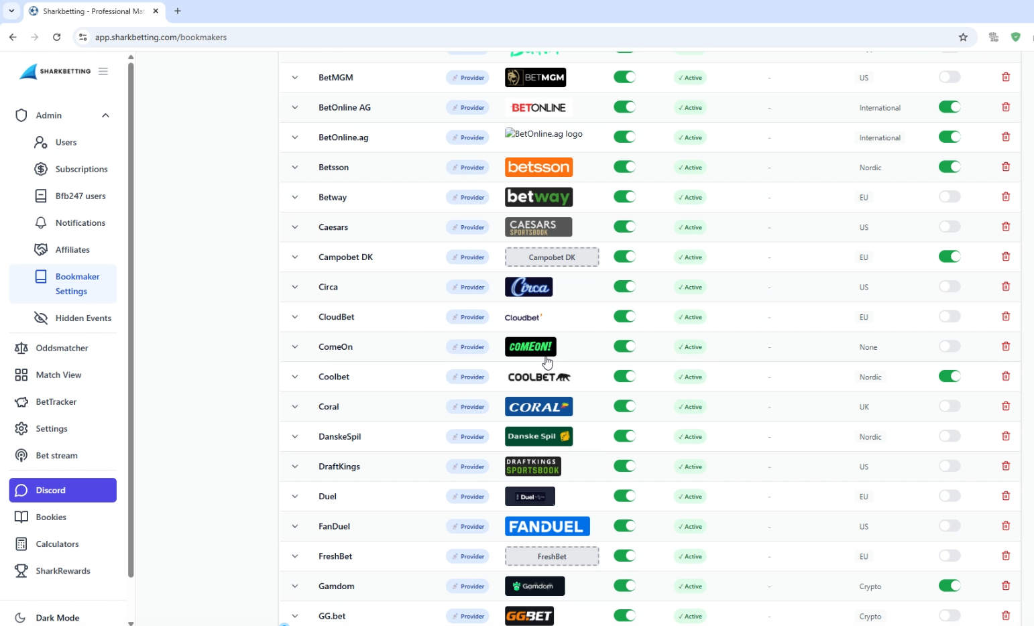Open SharkRewards trophy icon

21,570
